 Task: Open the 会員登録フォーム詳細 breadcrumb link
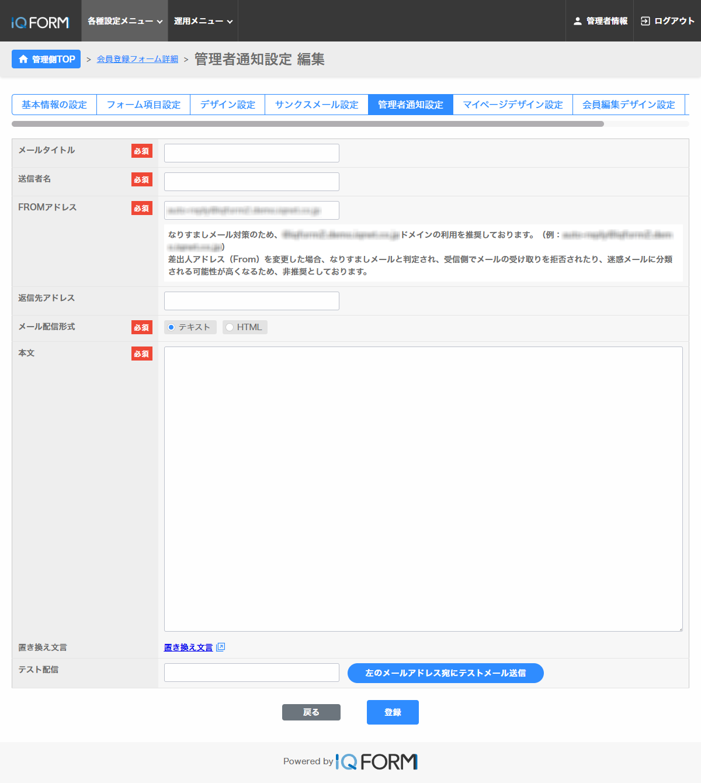point(137,59)
